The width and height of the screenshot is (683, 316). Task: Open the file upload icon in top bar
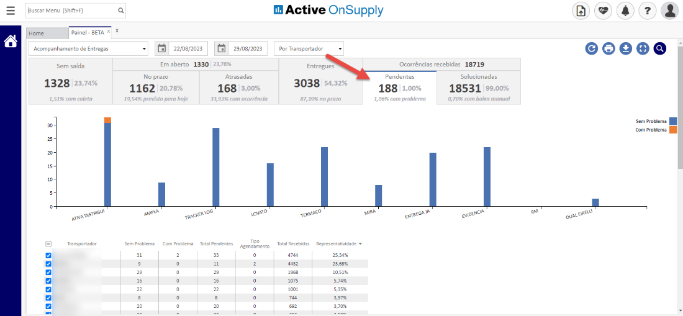(581, 11)
